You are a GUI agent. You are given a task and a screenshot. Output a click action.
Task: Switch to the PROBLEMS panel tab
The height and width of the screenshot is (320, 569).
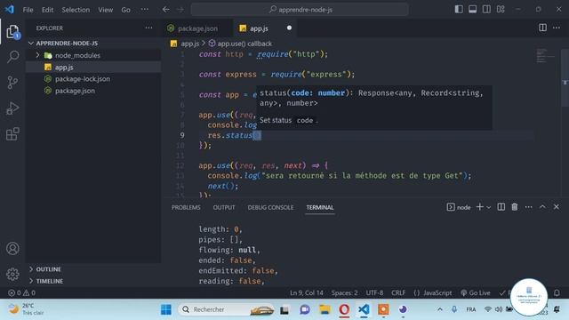tap(186, 207)
